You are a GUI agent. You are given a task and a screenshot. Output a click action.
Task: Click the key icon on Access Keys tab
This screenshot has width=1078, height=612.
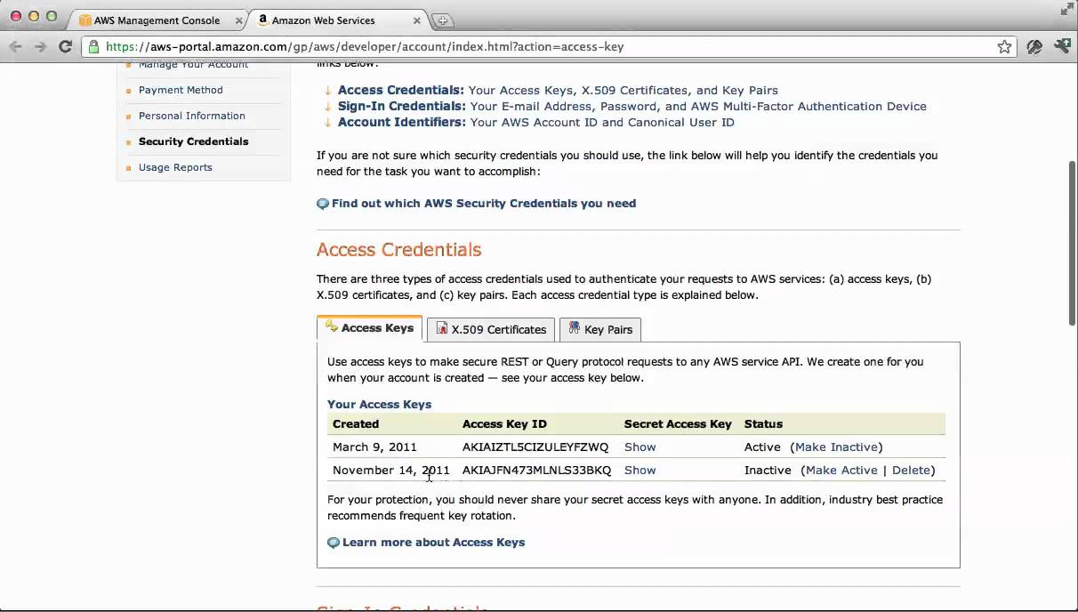point(332,326)
